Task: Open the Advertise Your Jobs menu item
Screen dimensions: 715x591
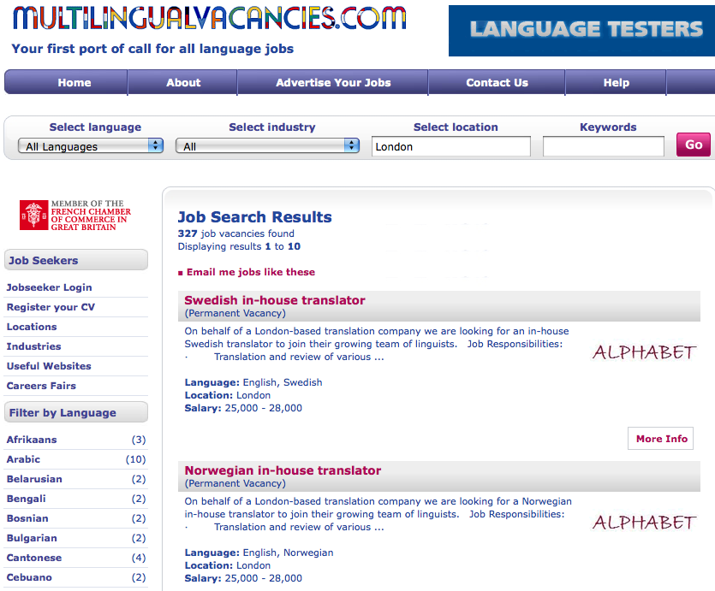Action: (333, 83)
